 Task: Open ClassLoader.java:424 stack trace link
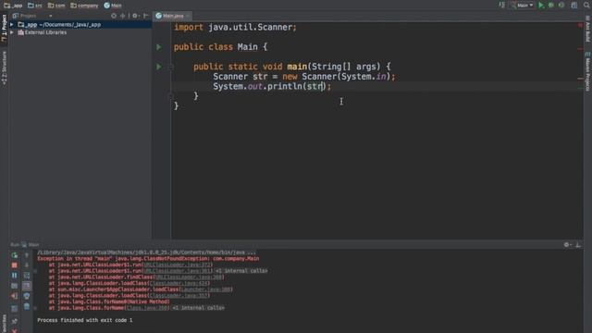click(179, 283)
